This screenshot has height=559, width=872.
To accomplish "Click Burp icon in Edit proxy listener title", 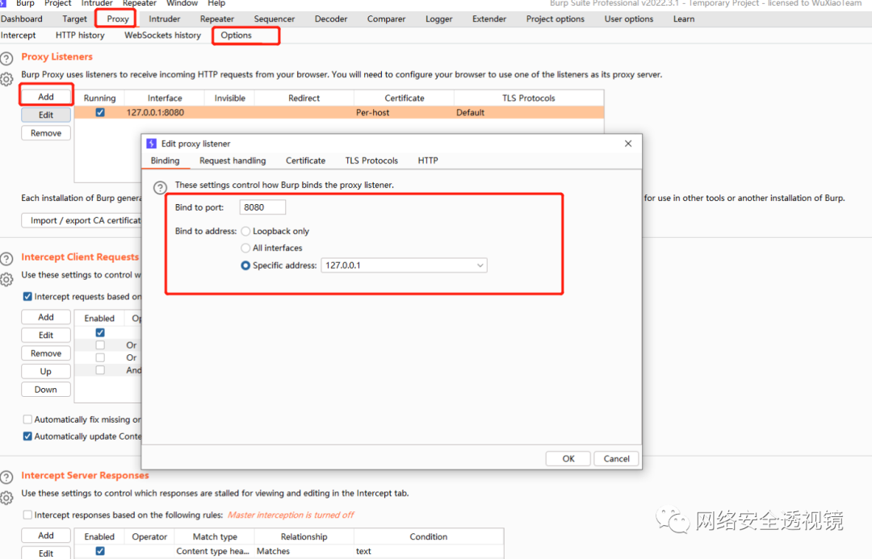I will coord(151,144).
